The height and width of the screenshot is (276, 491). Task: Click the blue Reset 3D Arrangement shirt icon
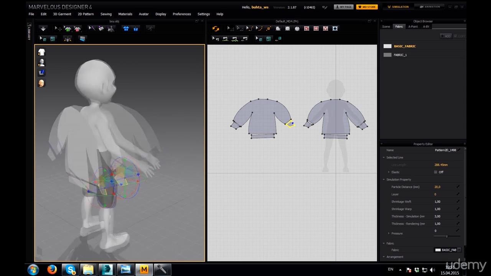click(126, 29)
